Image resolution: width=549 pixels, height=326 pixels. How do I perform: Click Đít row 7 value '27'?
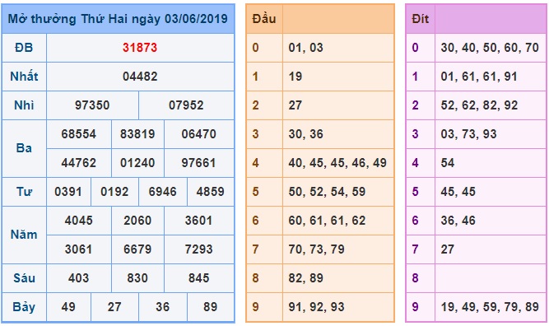(448, 249)
